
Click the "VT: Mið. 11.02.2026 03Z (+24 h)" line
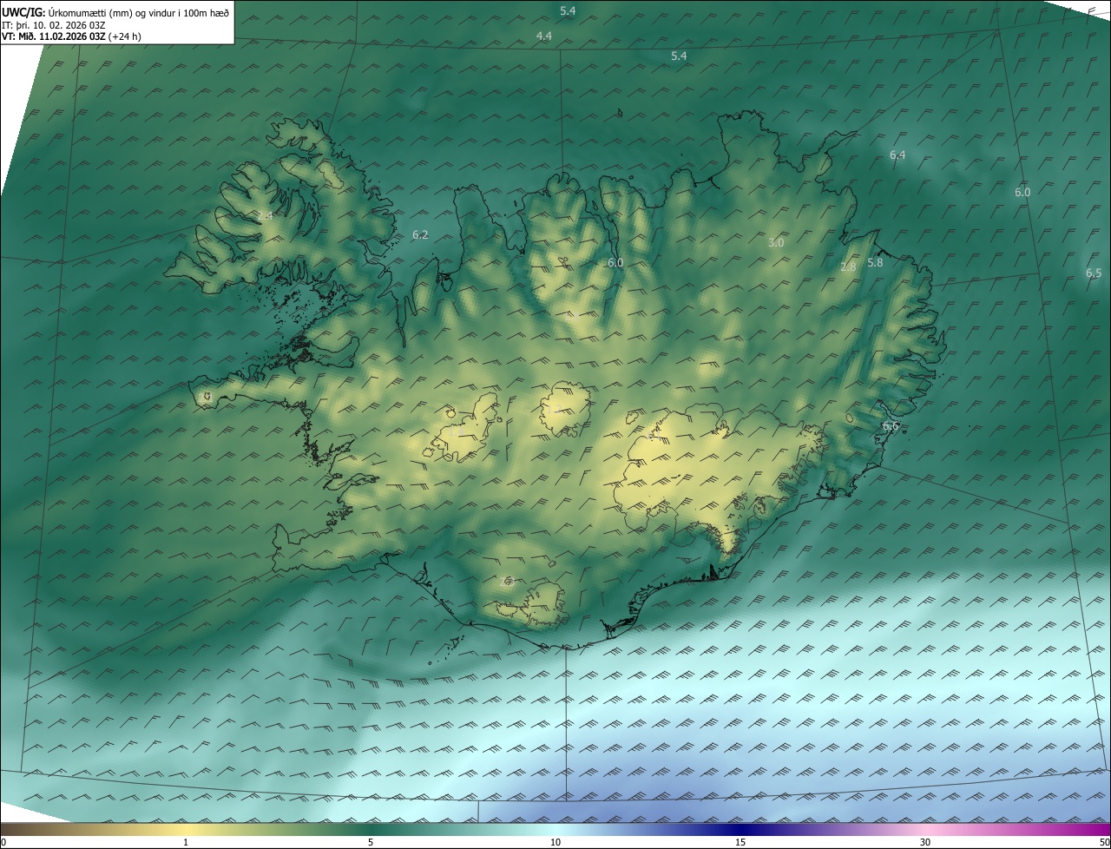(70, 36)
